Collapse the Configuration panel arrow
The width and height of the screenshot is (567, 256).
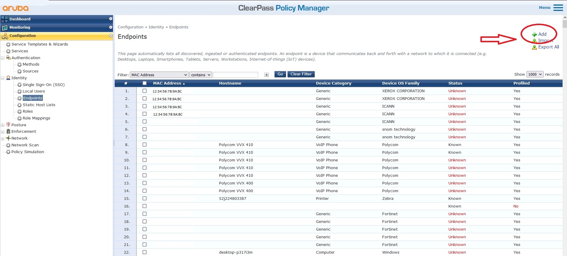click(x=111, y=35)
